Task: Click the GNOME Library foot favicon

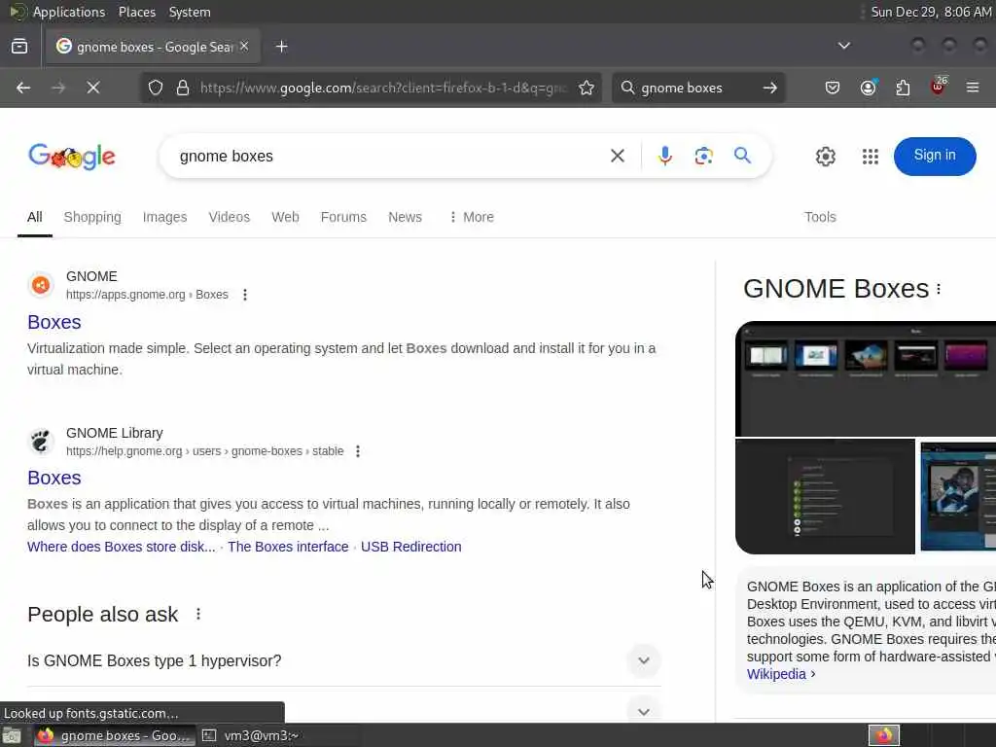Action: (41, 442)
